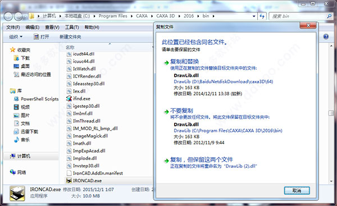Open the 工具(T) menu
Viewport: 337px width, 206px height.
pyautogui.click(x=72, y=28)
